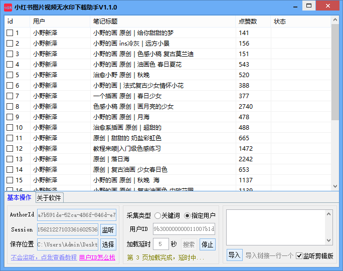
Task: Click the 笔记标题 column header
Action: coord(163,22)
